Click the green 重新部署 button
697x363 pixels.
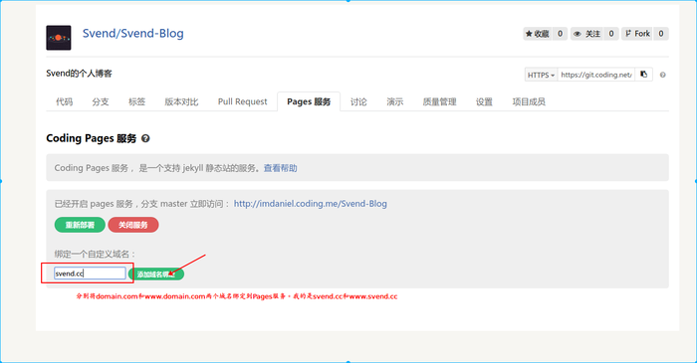point(80,225)
